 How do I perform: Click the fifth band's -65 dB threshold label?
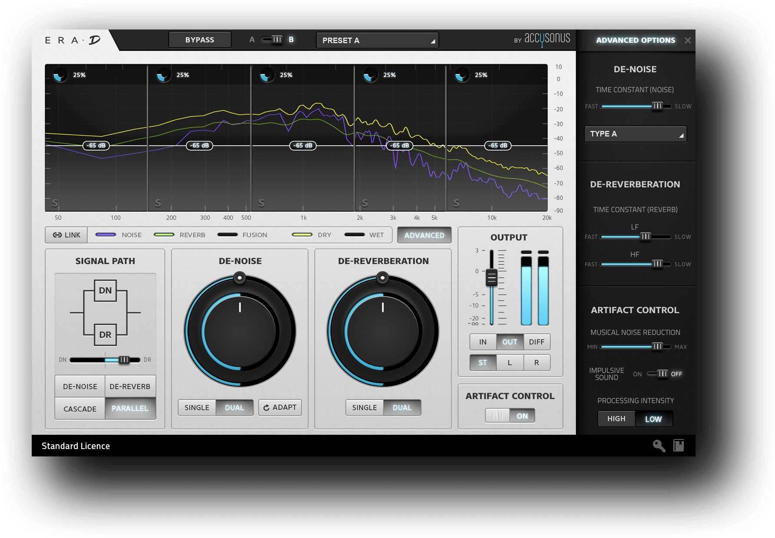pos(498,145)
